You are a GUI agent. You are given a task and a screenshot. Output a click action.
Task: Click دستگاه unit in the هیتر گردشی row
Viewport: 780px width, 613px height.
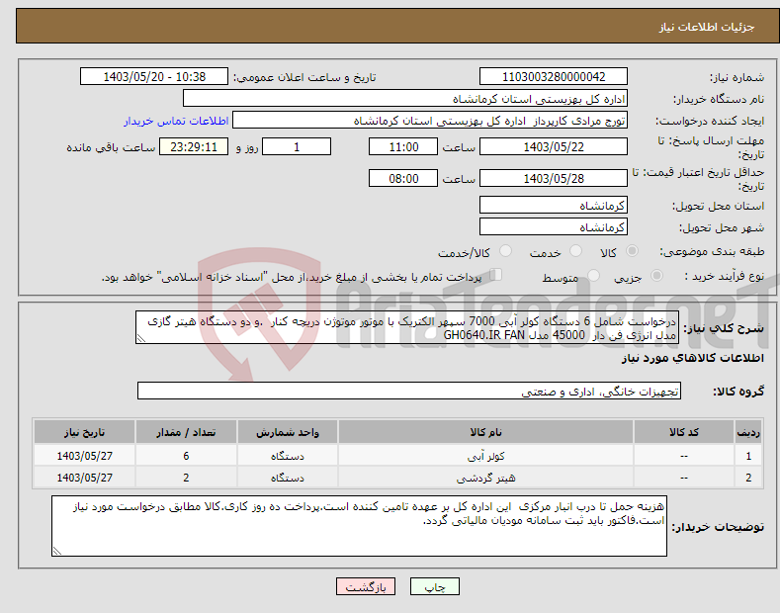coord(287,478)
